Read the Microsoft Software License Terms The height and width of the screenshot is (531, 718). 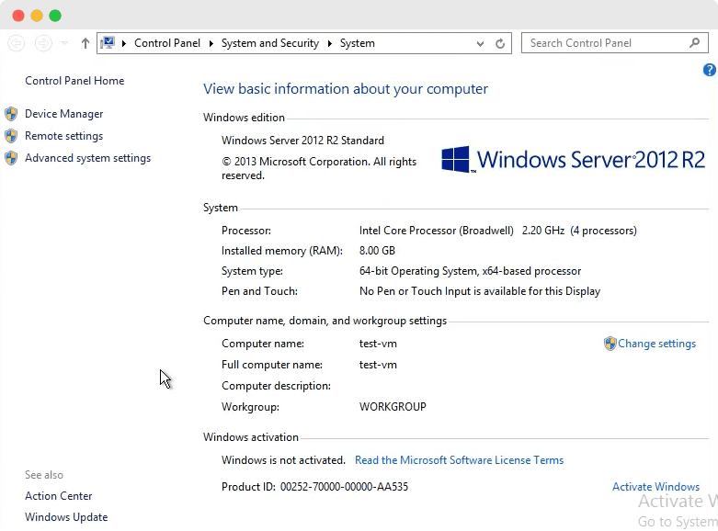pos(459,460)
